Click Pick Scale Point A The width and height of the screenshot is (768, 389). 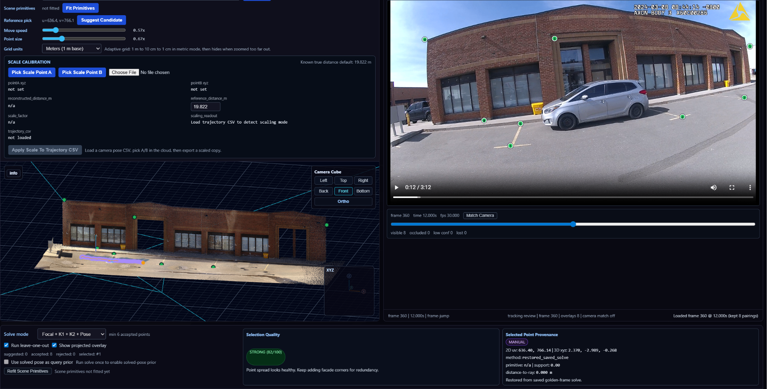[x=32, y=72]
